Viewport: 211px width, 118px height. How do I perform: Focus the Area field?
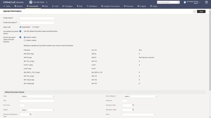139,114
